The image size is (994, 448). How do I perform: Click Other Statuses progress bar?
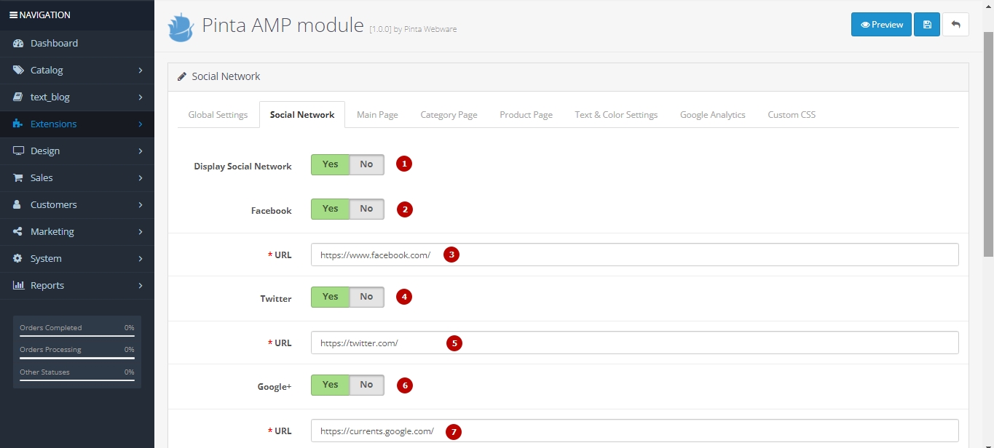point(77,380)
